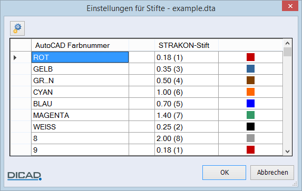The image size is (302, 191).
Task: Click the bright blue swatch in the BLAU row
Action: tap(250, 104)
